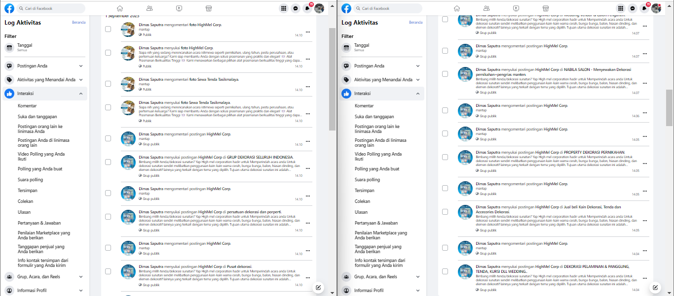
Task: Select Komentar in the left window sidebar
Action: (x=27, y=106)
